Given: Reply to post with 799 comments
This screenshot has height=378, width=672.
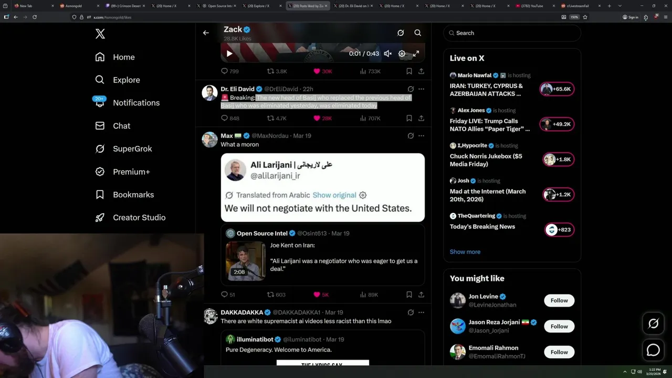Looking at the screenshot, I should click(230, 71).
